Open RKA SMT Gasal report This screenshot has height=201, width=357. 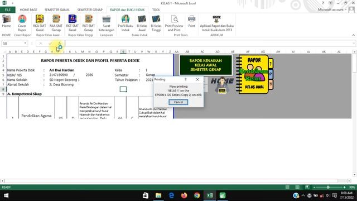pos(40,23)
